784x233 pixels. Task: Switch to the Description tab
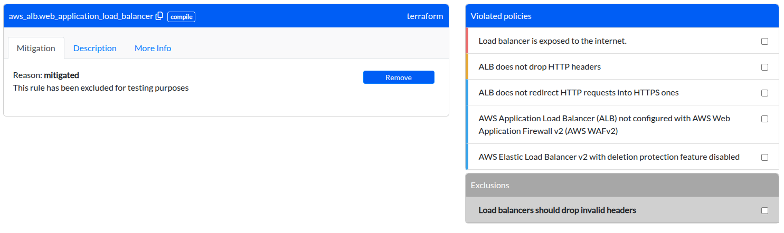(95, 48)
